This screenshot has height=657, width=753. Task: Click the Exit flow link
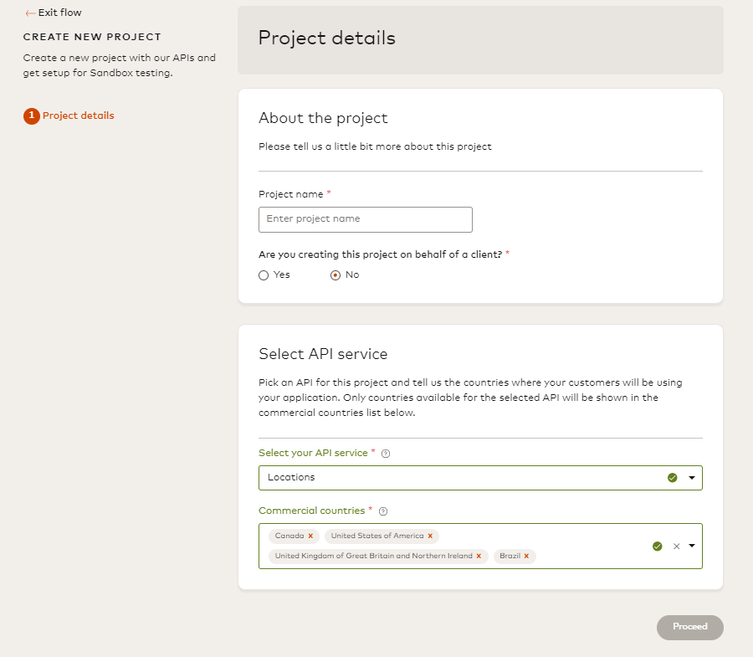click(59, 13)
